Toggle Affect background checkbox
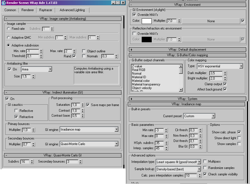Screen dimensions: 250x184 (225, 89)
